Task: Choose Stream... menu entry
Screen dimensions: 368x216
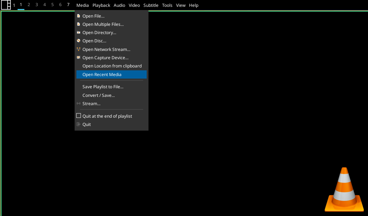Action: [112, 104]
